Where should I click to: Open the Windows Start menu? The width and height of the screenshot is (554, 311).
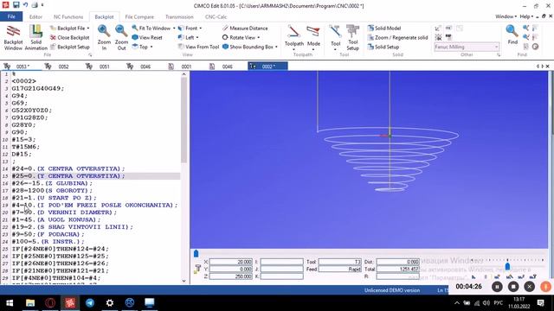[x=10, y=302]
